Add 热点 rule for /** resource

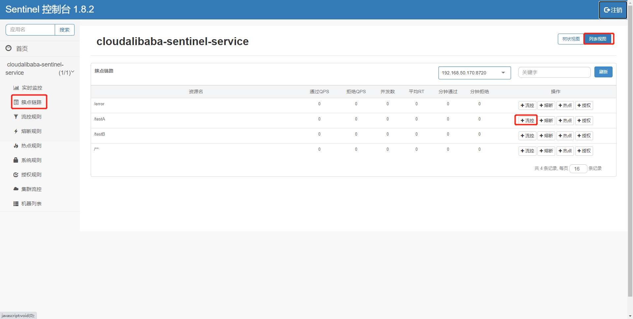click(x=565, y=151)
